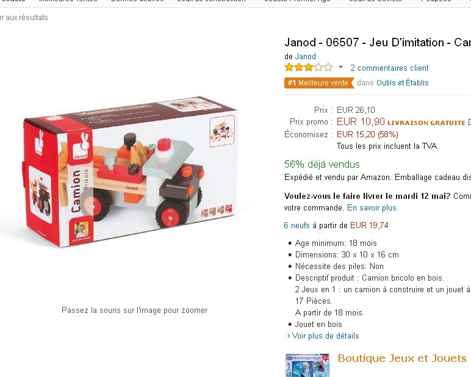Click the orange chevron before Voir plus

click(x=289, y=336)
